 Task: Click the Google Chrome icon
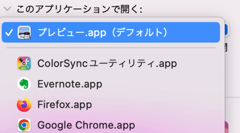point(24,125)
